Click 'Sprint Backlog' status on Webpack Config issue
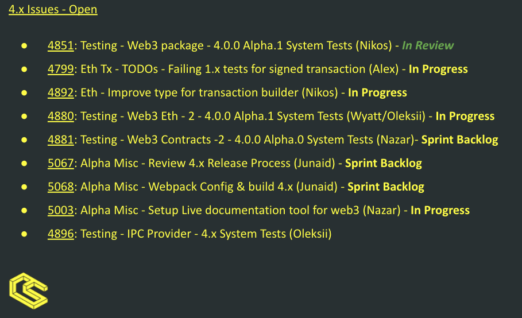522x318 pixels. pyautogui.click(x=386, y=187)
